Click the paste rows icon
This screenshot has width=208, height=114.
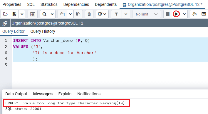pos(78,14)
